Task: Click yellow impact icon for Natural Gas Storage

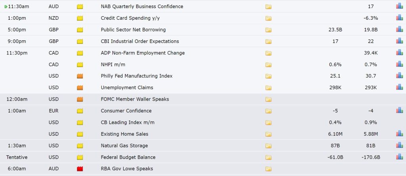Action: pos(80,146)
